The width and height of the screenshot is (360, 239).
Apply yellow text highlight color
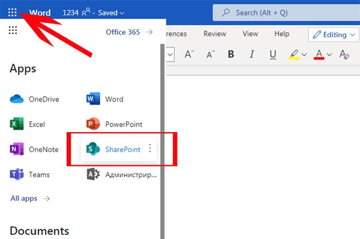point(294,55)
